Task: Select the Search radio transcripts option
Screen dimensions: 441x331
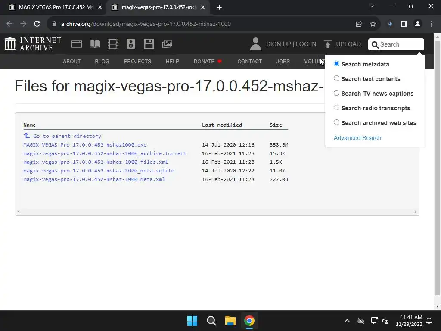Action: point(336,108)
